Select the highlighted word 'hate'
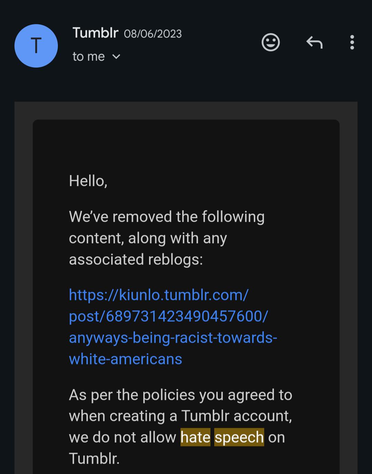 (195, 437)
